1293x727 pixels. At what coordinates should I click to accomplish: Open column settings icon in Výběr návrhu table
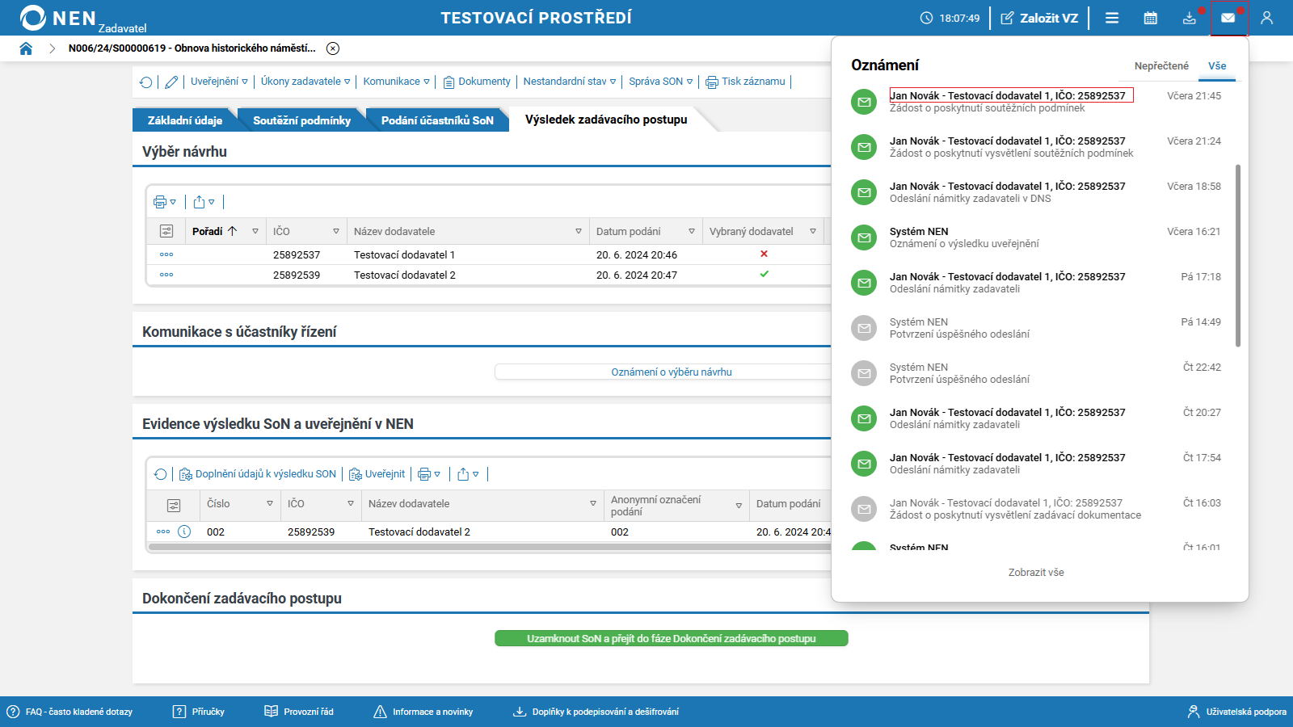(x=166, y=231)
